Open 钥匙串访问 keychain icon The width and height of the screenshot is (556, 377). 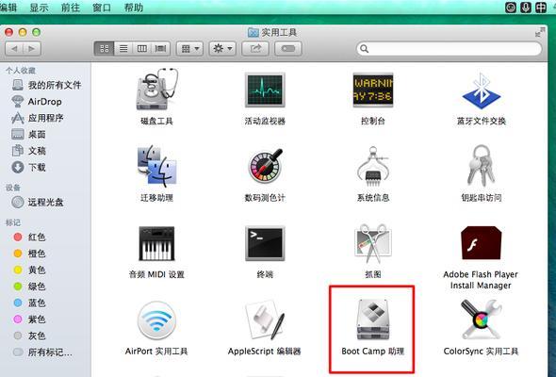[481, 165]
